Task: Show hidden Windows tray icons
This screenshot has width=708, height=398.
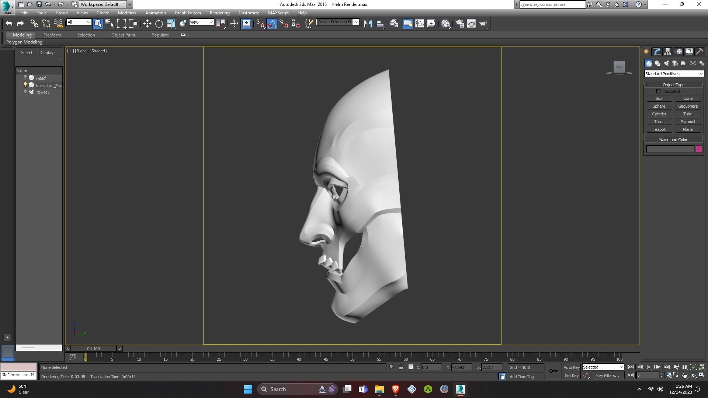Action: (x=639, y=389)
